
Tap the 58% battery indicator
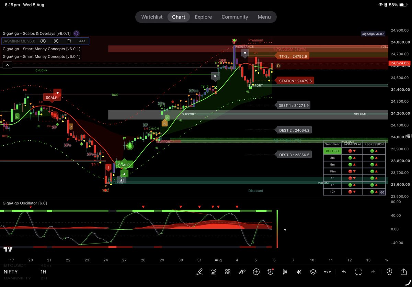(x=398, y=5)
